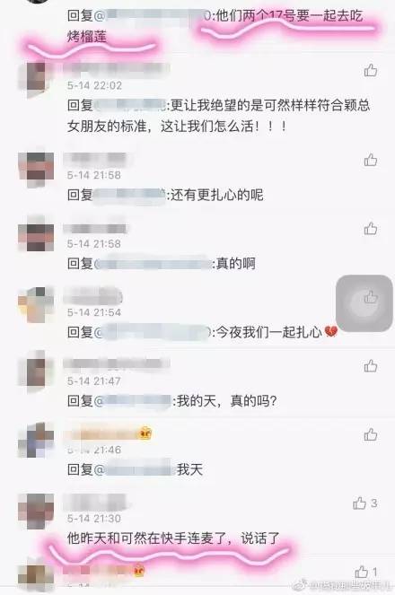Like the comment 我的天，真的吗?

(x=371, y=366)
